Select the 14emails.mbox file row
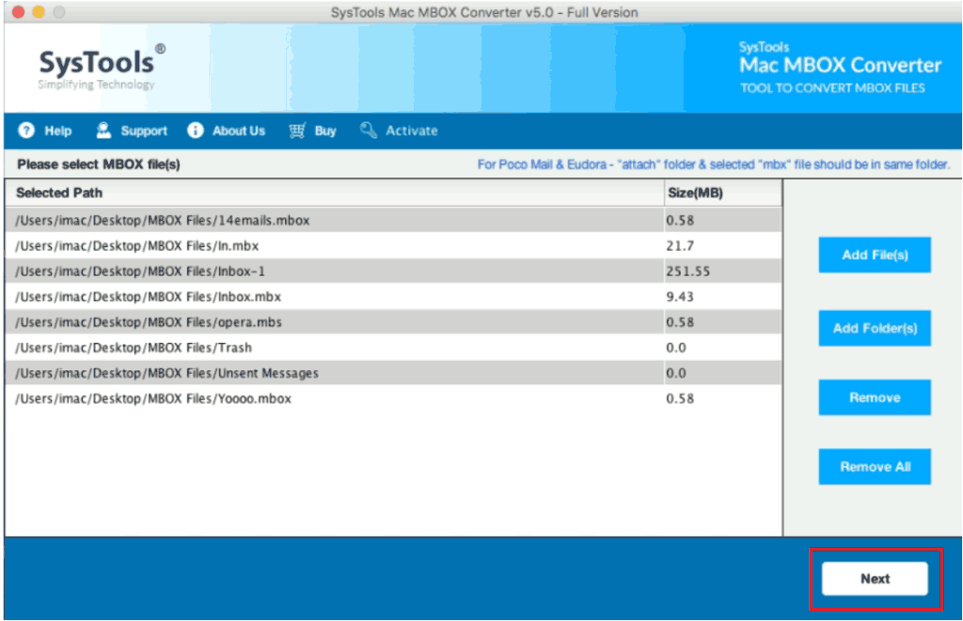This screenshot has width=963, height=621. pos(394,220)
